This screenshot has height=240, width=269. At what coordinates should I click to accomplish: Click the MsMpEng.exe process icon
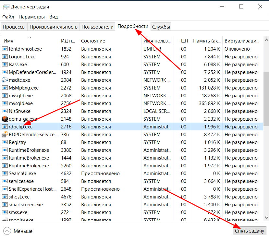pyautogui.click(x=5, y=88)
